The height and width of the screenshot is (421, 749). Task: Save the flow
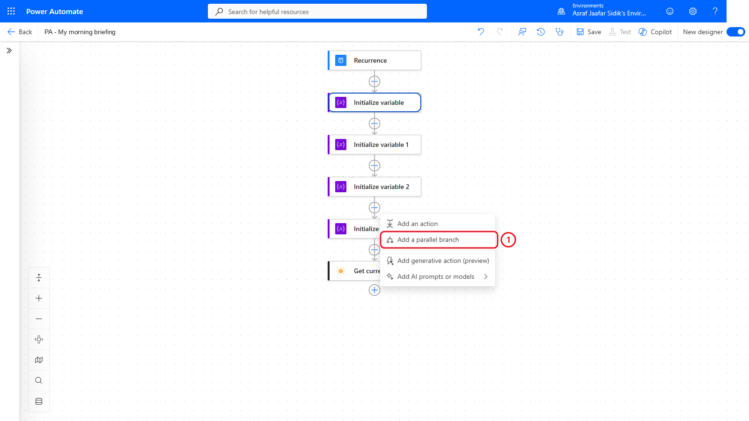coord(589,32)
